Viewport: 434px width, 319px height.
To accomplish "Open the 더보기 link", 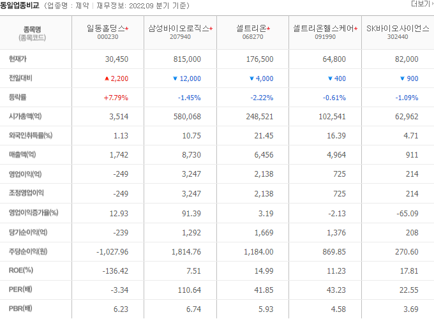I will [422, 4].
